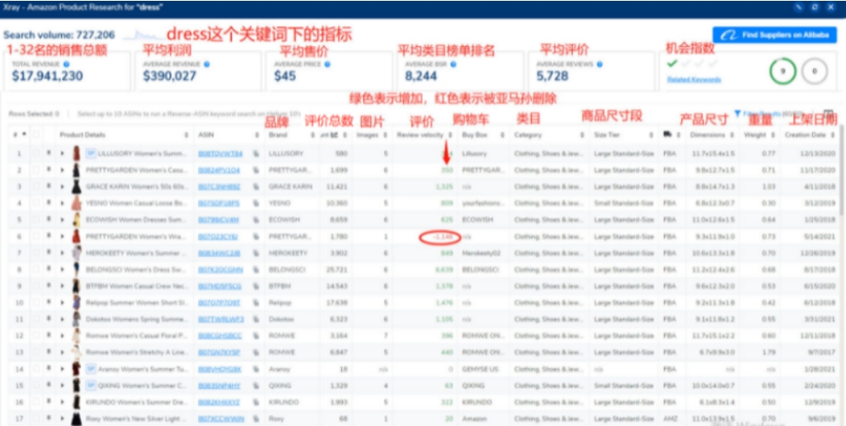Check the box for row 4 YESNO
Viewport: 846px width, 426px height.
(x=35, y=204)
